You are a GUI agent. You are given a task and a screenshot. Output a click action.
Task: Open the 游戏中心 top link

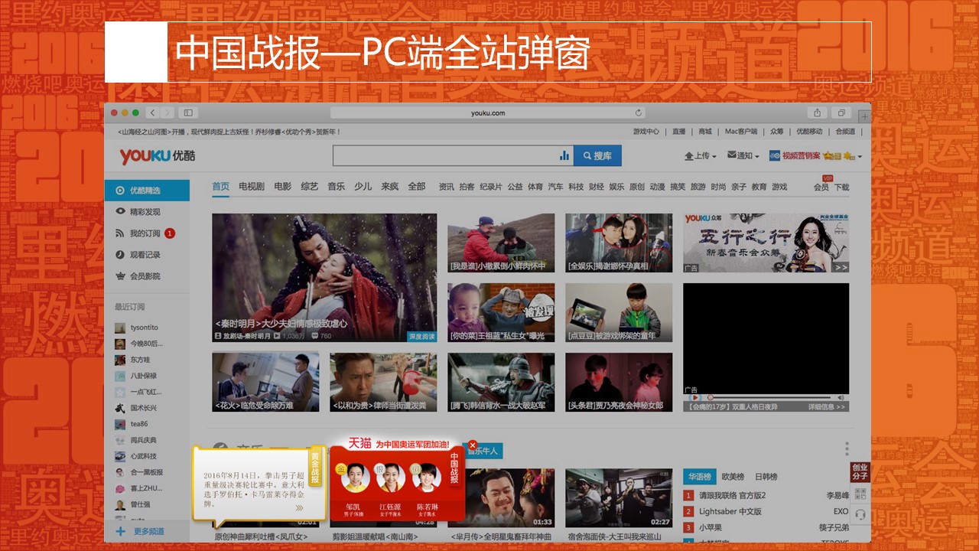pos(646,132)
